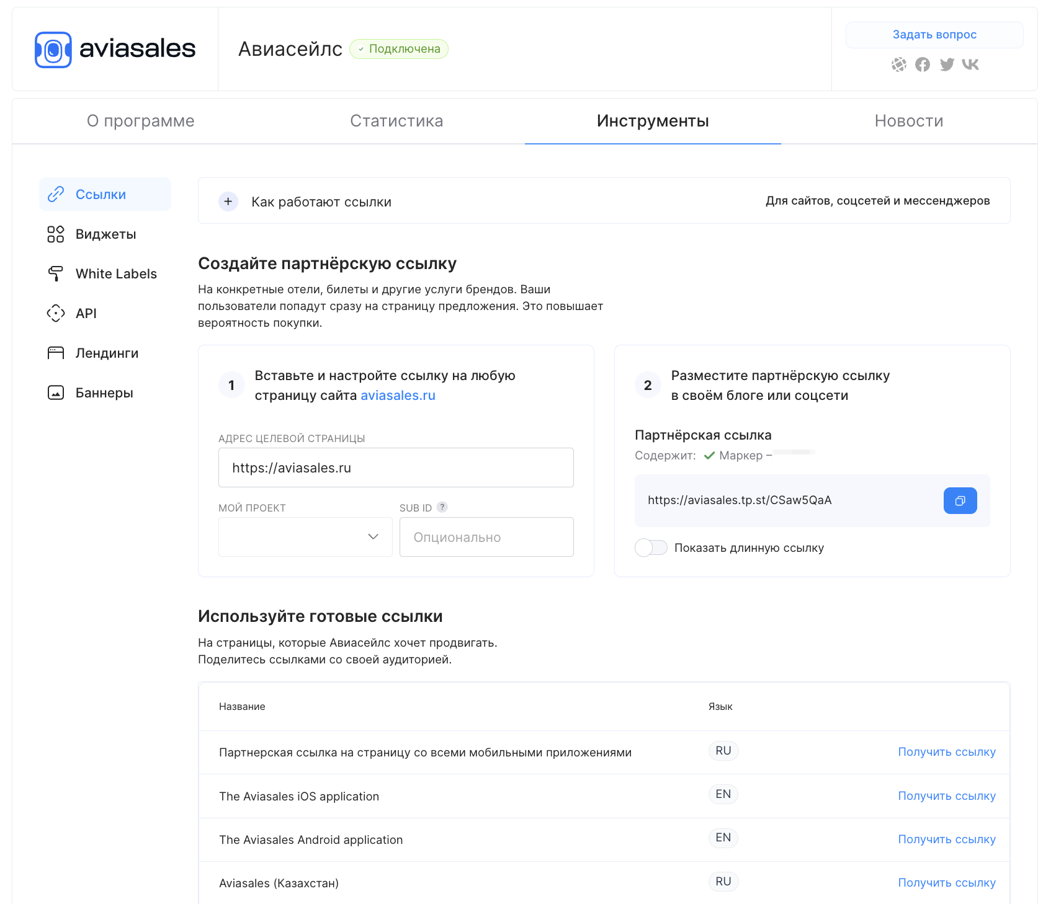Click the White Labels paint roller icon
The image size is (1056, 904).
[56, 273]
